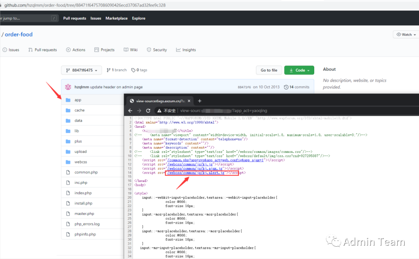
Task: Open the /webcss/common/js/kj.alert.js source link
Action: (x=196, y=173)
